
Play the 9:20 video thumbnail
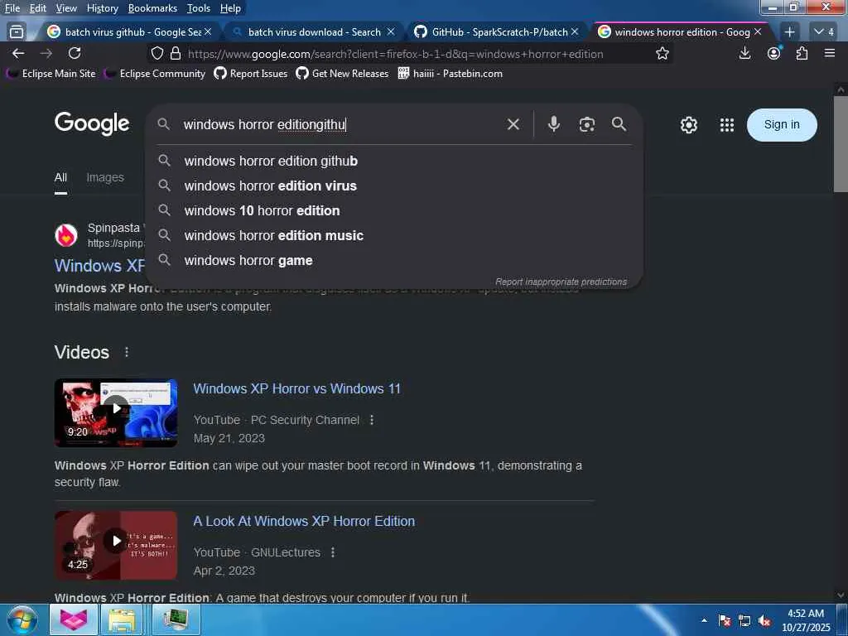pyautogui.click(x=116, y=412)
